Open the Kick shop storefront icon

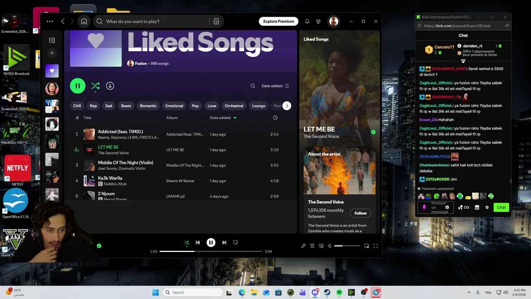477,207
